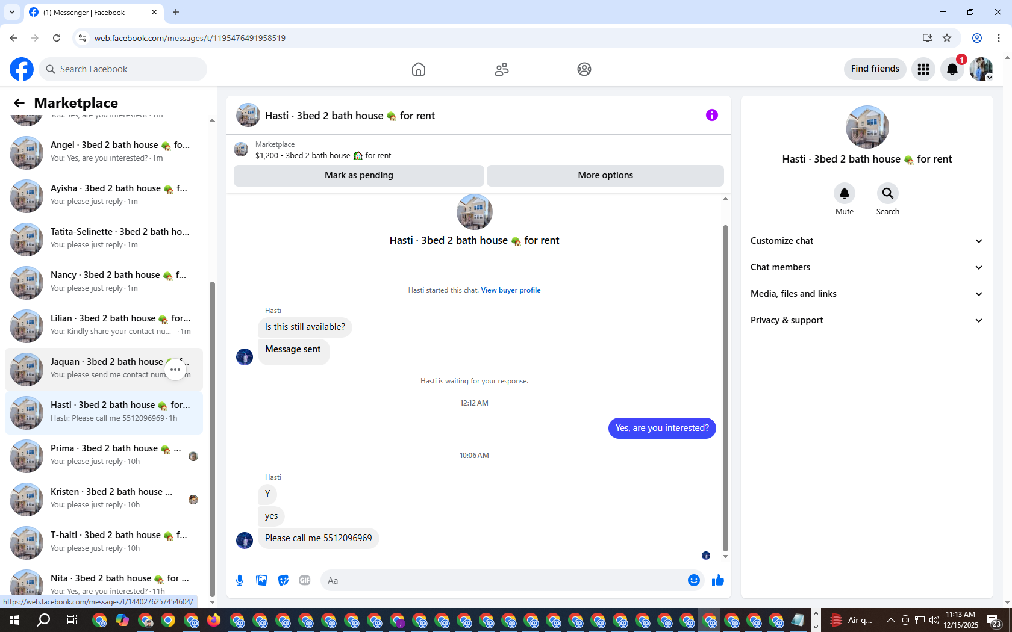This screenshot has height=632, width=1012.
Task: Send a thumbs-up like
Action: (718, 580)
